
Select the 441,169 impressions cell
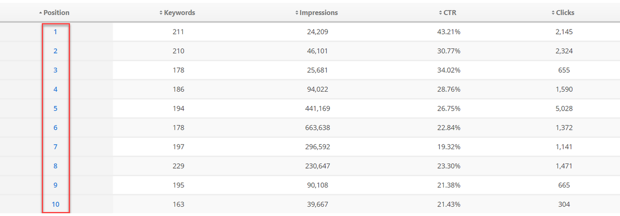(x=316, y=108)
